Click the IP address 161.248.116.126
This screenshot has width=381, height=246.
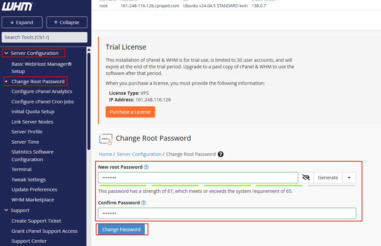153,100
